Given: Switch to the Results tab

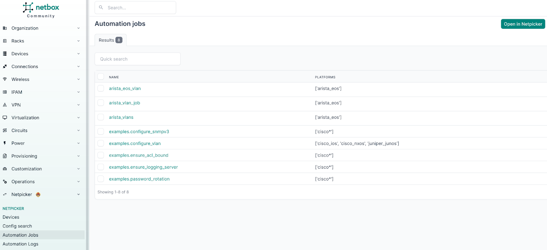Looking at the screenshot, I should pyautogui.click(x=110, y=40).
